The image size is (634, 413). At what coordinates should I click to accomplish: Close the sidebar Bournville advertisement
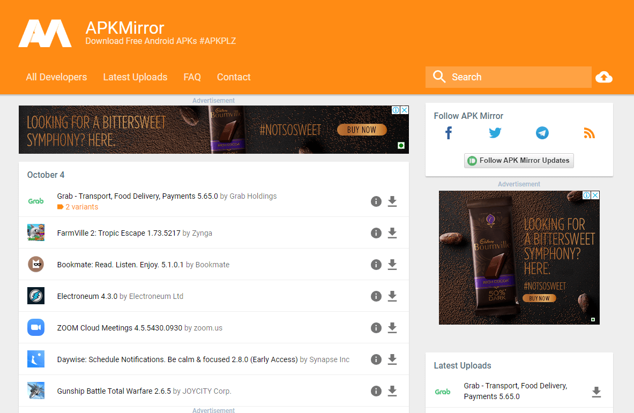595,195
